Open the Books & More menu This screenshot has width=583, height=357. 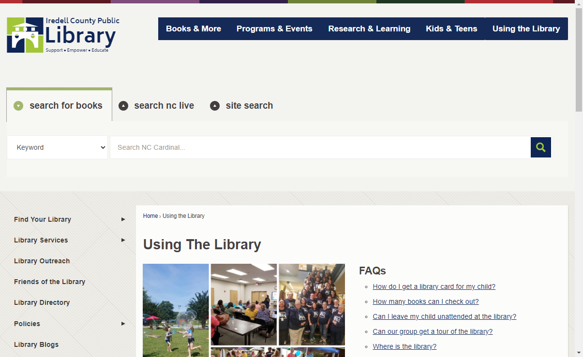coord(194,29)
